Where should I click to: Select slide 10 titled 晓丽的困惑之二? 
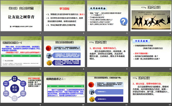pyautogui.click(x=64, y=87)
